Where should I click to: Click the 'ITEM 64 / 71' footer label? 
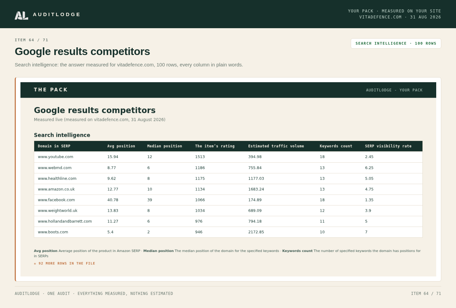[x=426, y=294]
